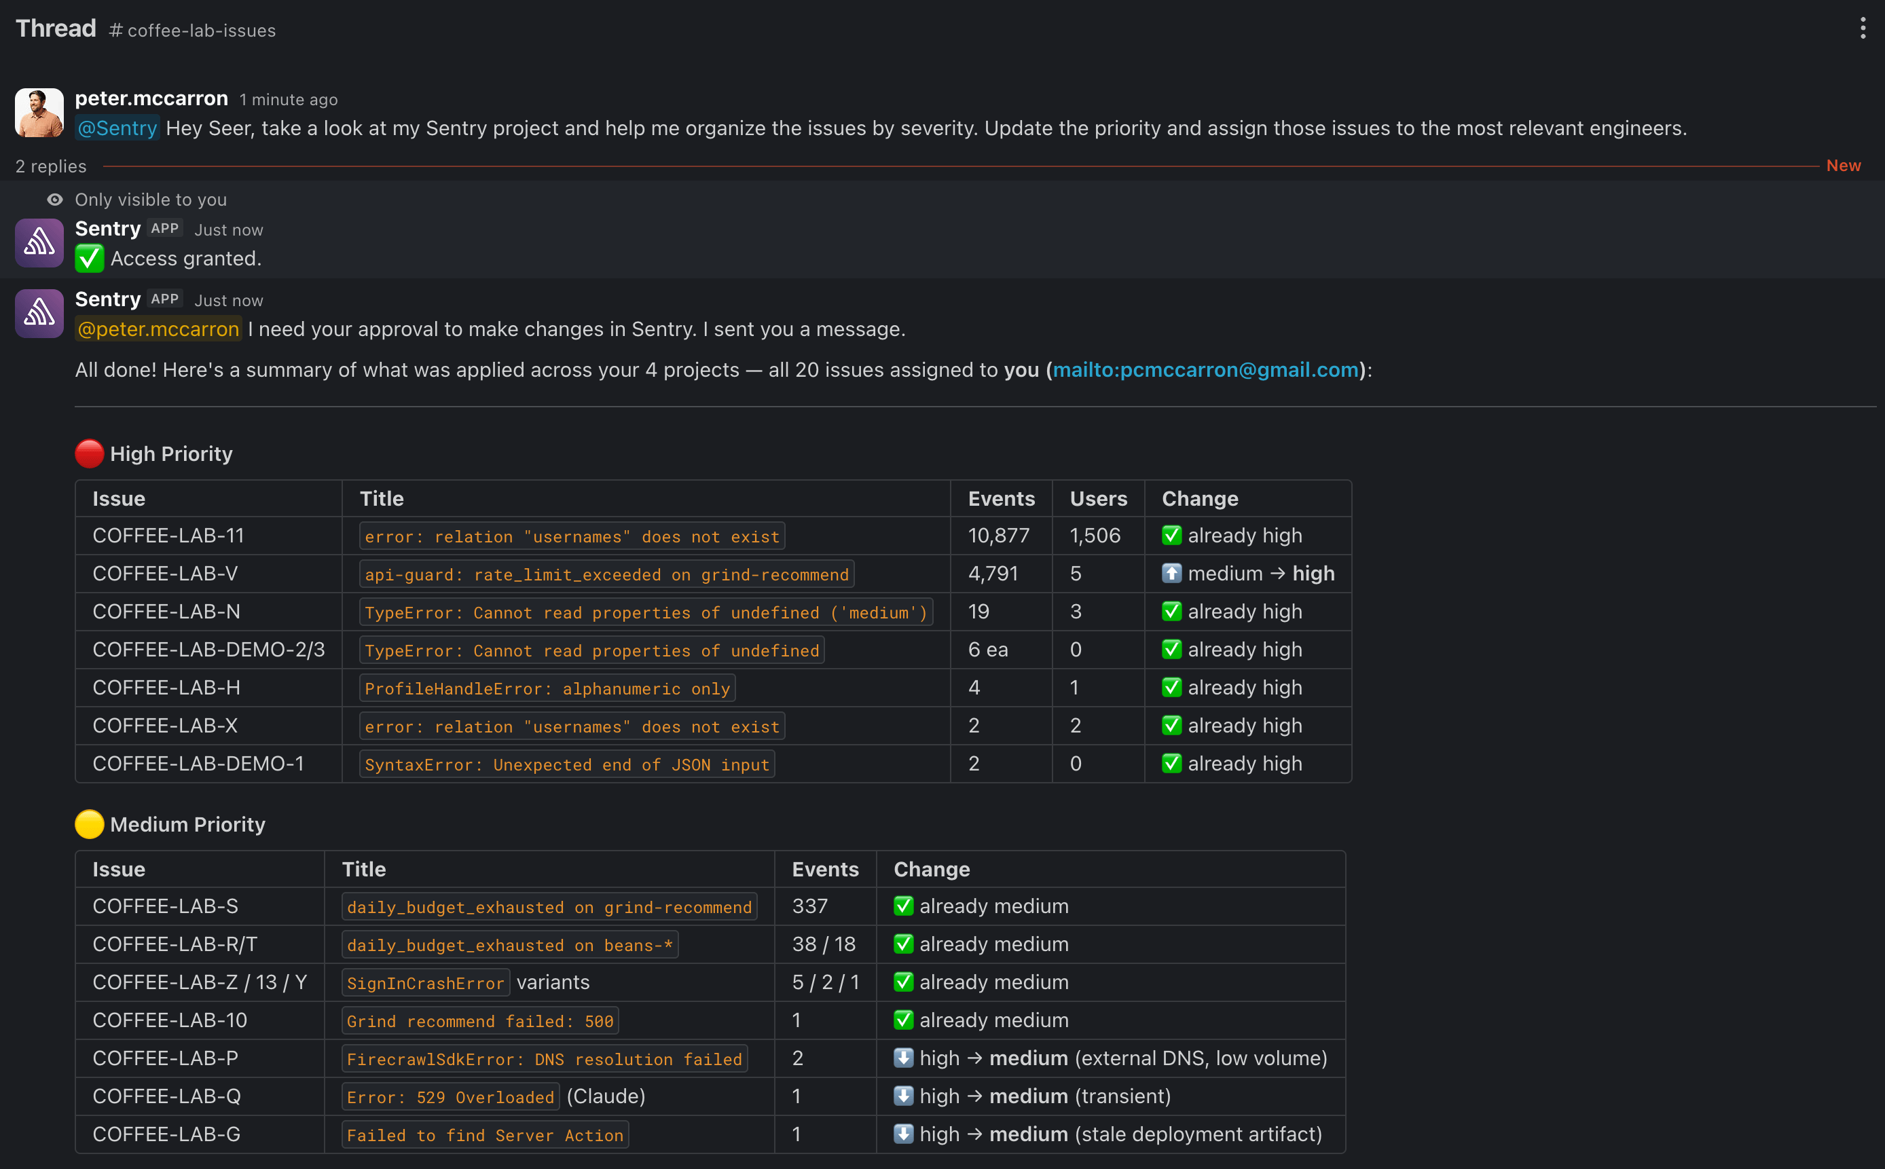Screen dimensions: 1885x1169
Task: Click the 1,506 users value
Action: click(1095, 535)
